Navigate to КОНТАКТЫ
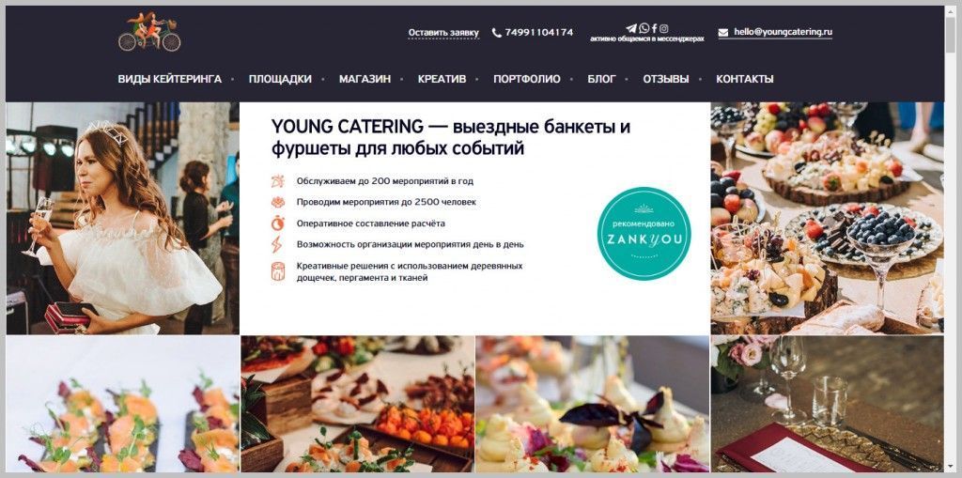Screen dimensions: 962x478 [x=745, y=79]
